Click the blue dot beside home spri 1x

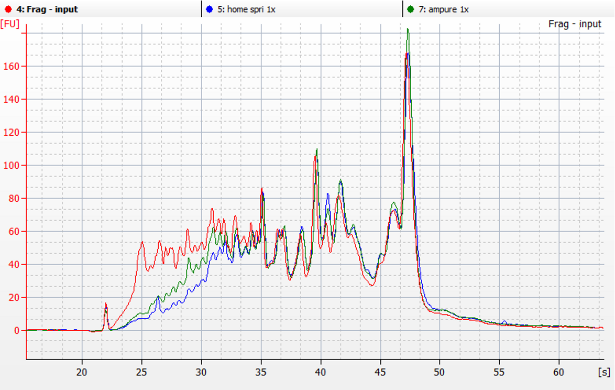pos(210,9)
